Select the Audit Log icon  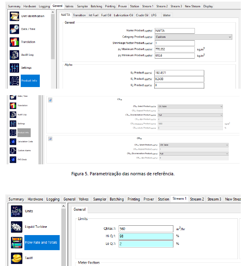[14, 55]
